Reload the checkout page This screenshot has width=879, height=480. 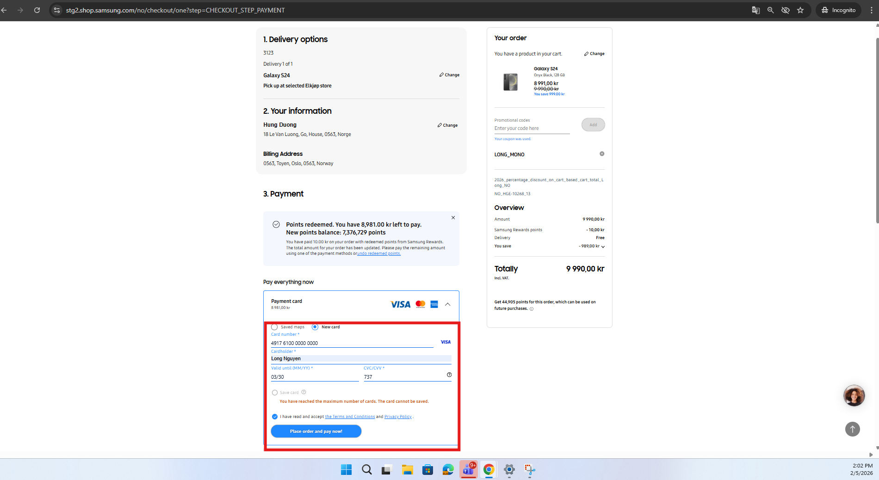click(x=37, y=10)
